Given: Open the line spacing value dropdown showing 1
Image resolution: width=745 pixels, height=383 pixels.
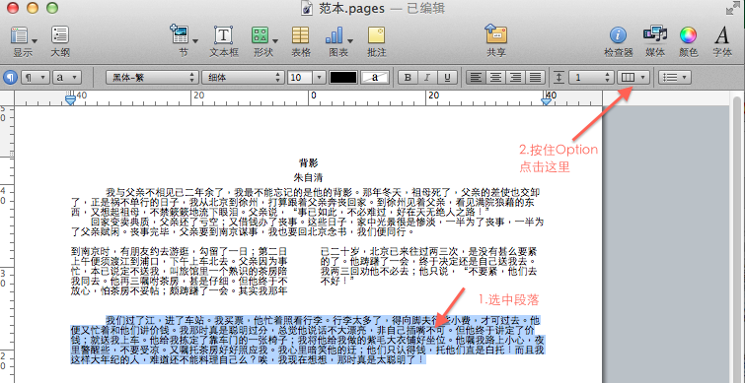Looking at the screenshot, I should tap(592, 77).
